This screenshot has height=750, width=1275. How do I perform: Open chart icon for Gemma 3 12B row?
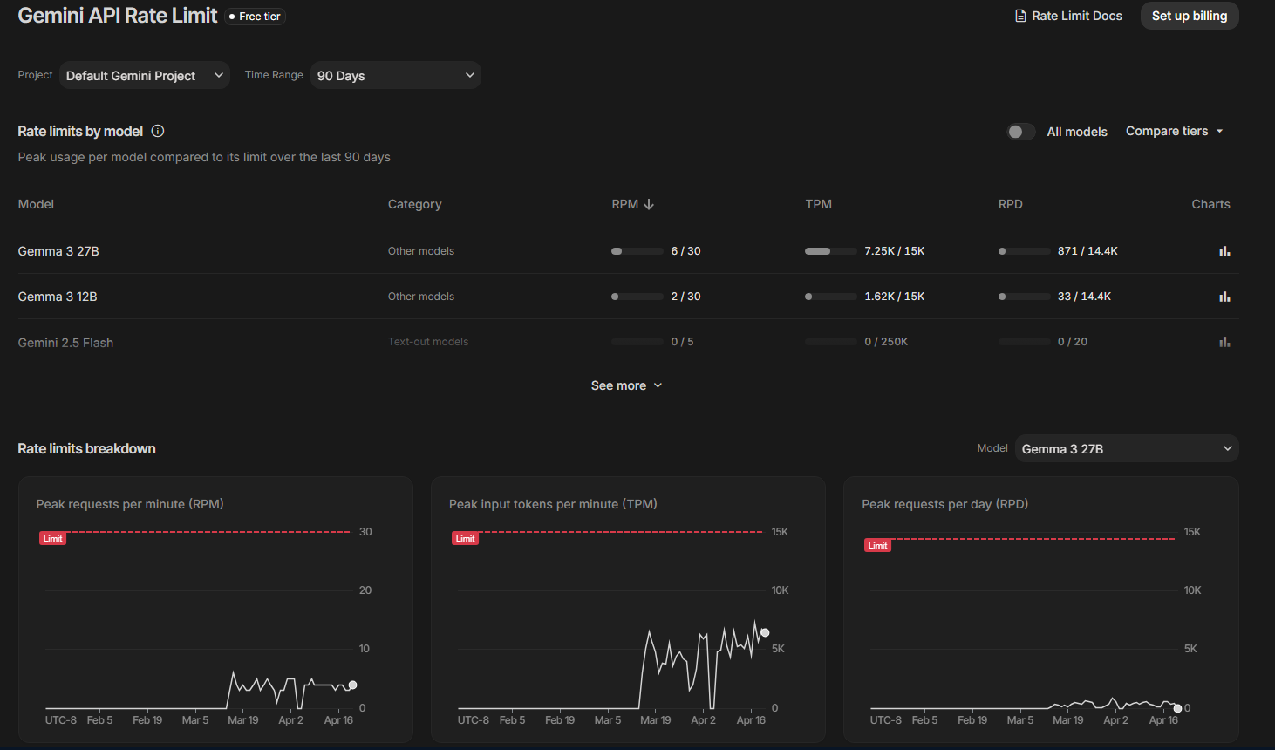(1224, 297)
